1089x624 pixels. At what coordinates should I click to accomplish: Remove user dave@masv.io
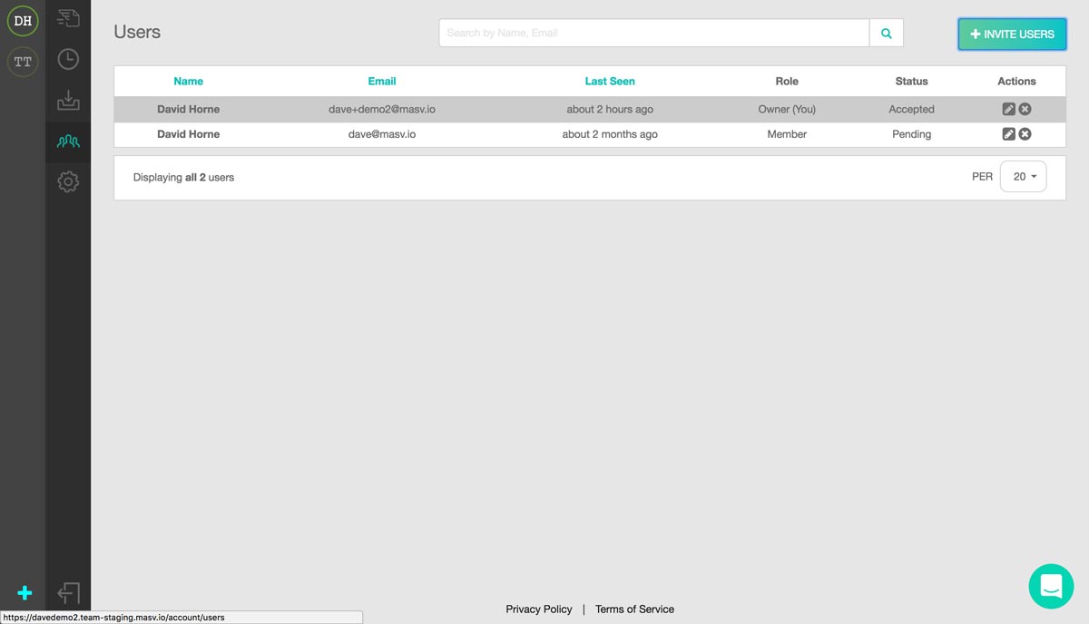click(x=1025, y=134)
